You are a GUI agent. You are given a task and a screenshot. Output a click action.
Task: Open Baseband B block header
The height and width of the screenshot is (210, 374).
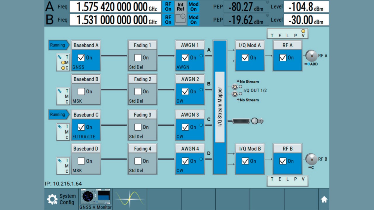pos(86,79)
